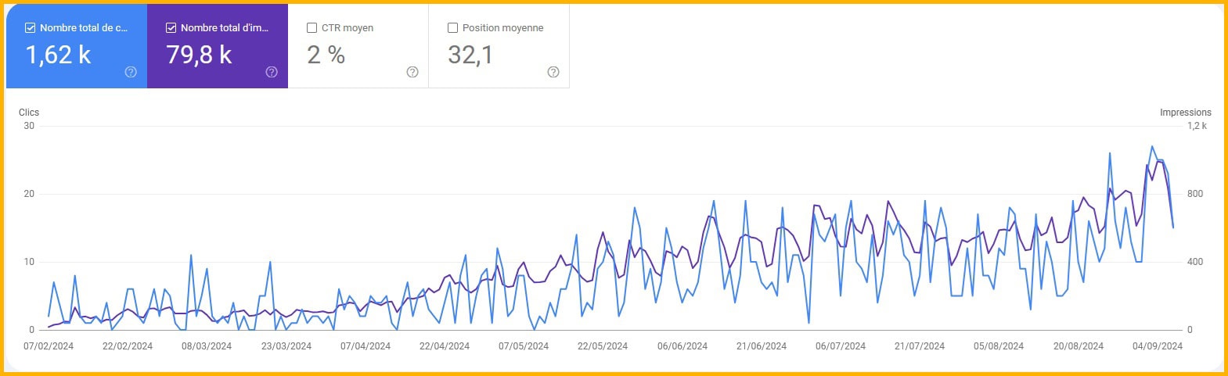Image resolution: width=1228 pixels, height=376 pixels.
Task: Select the 79,8 k impressions value
Action: (199, 55)
